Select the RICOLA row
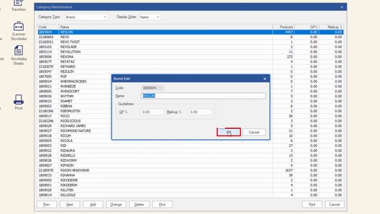The height and width of the screenshot is (214, 380). [191, 141]
